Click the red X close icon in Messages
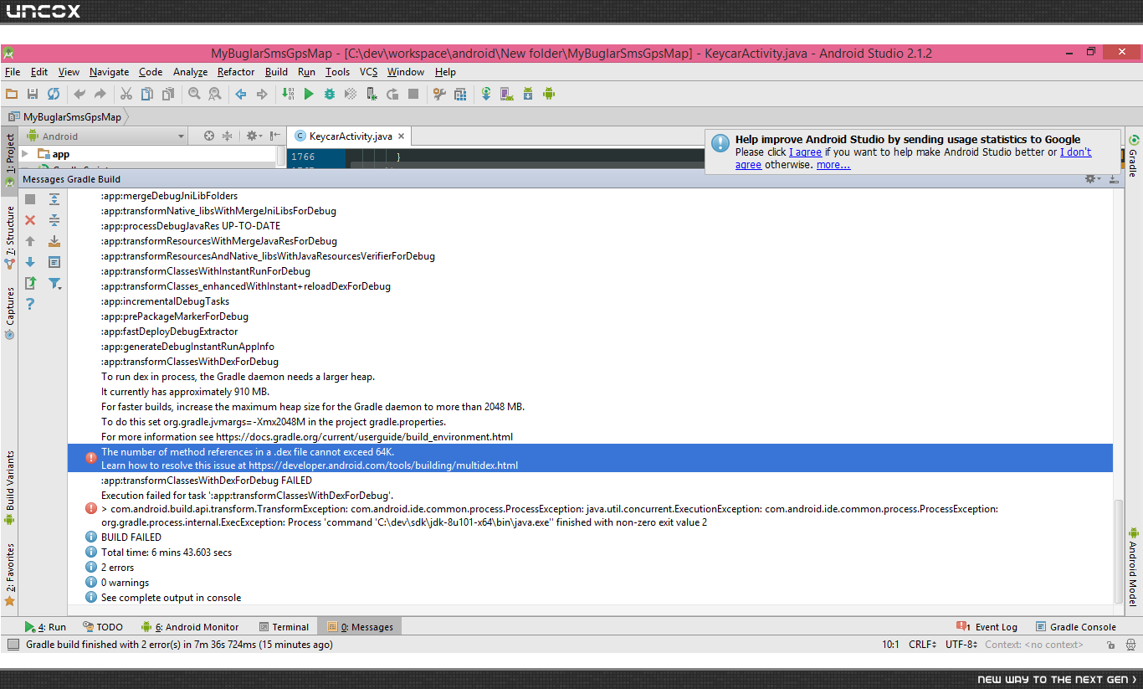1143x689 pixels. 30,220
